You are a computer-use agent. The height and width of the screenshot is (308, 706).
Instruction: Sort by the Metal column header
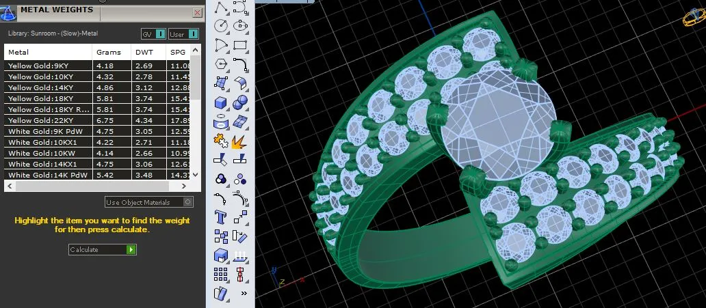click(x=48, y=52)
